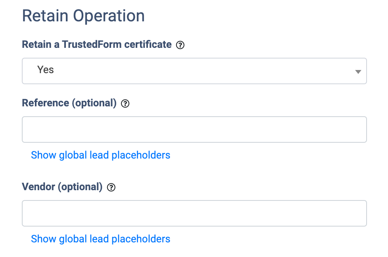Screen dimensions: 388x257
Task: Click help icon beside Retain a TrustedForm certificate
Action: pos(180,45)
